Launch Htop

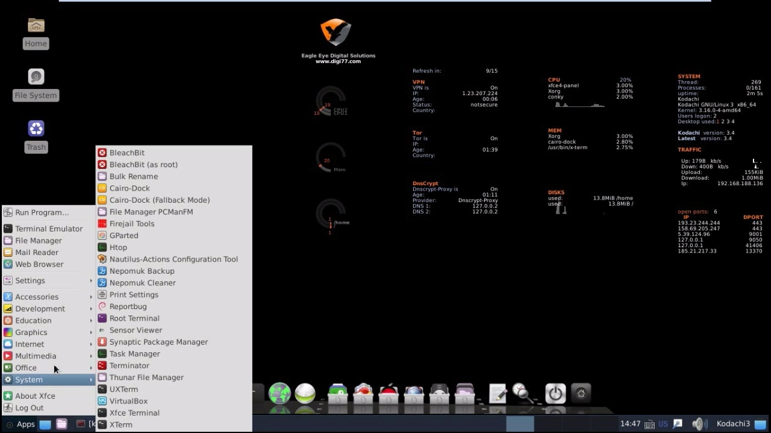173,247
